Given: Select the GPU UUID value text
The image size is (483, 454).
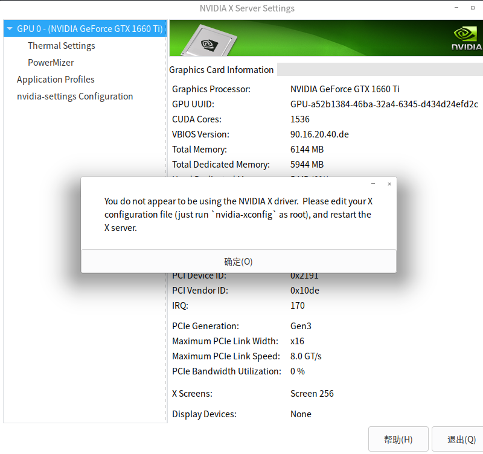Looking at the screenshot, I should pyautogui.click(x=384, y=104).
